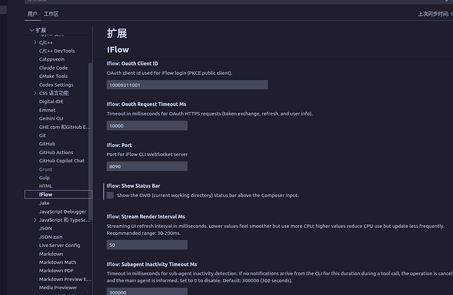Click the Oauth Request Timeout Ms field

click(x=147, y=125)
